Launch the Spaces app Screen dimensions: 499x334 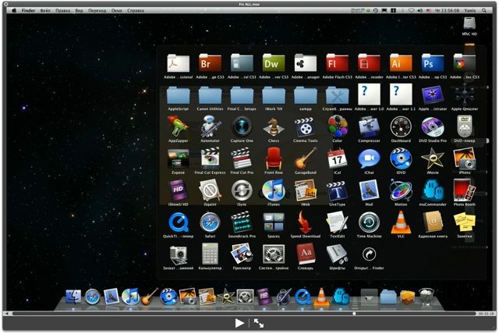(274, 222)
